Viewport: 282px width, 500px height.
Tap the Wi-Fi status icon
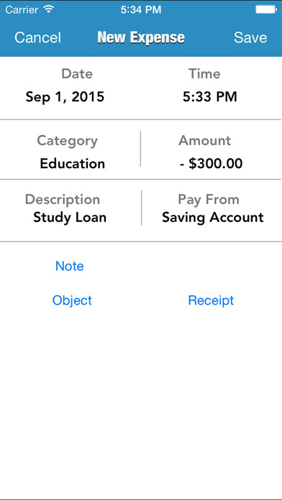tap(49, 9)
